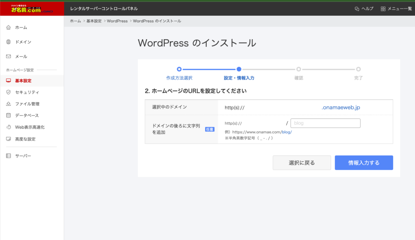415x240 pixels.
Task: Click the 情報入力する button
Action: (x=364, y=163)
